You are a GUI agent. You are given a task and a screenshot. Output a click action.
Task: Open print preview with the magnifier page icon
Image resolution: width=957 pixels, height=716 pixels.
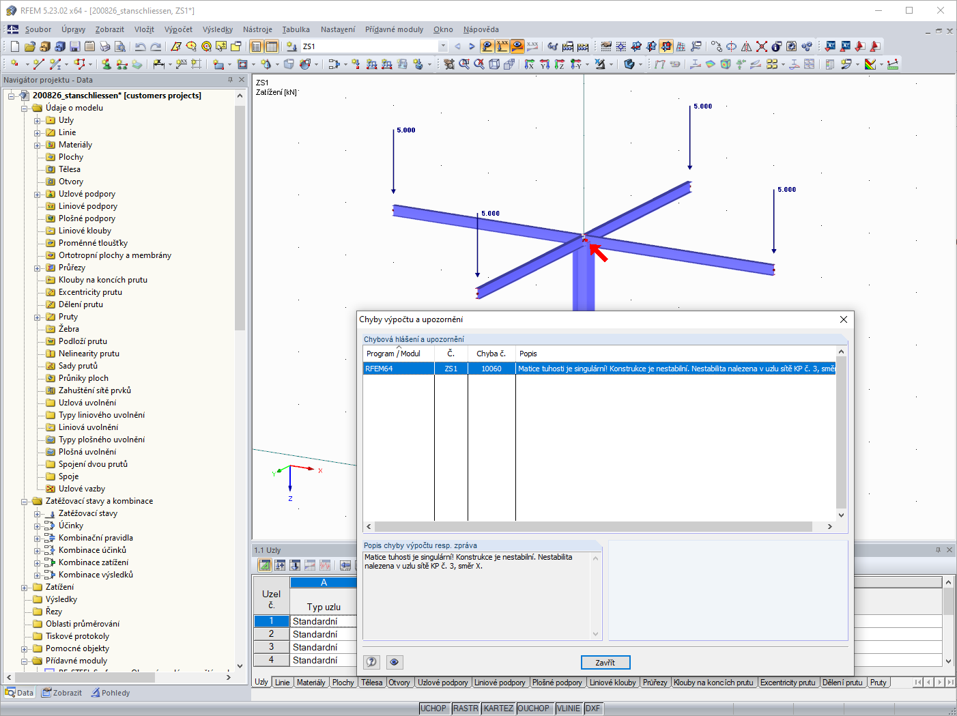tap(120, 46)
